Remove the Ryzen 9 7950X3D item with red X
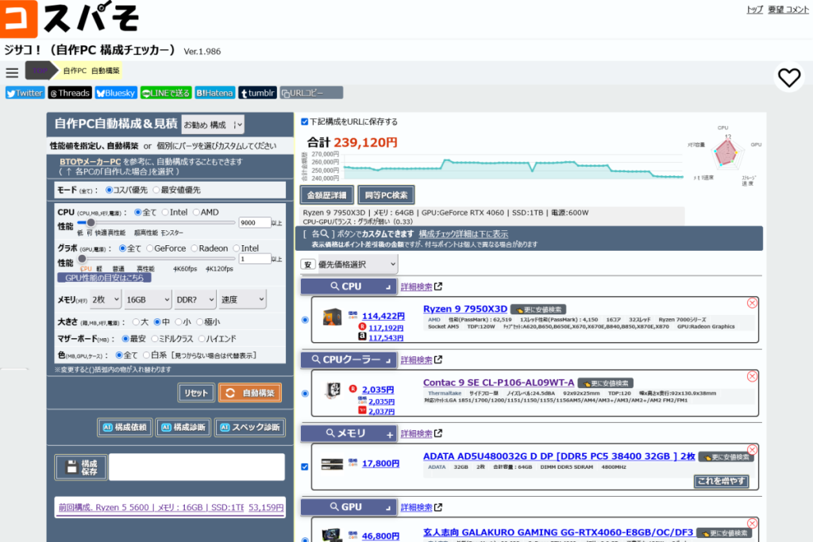 click(x=752, y=303)
